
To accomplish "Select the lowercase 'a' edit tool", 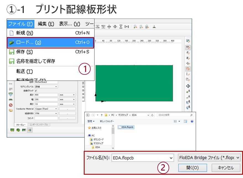I will click(x=188, y=53).
